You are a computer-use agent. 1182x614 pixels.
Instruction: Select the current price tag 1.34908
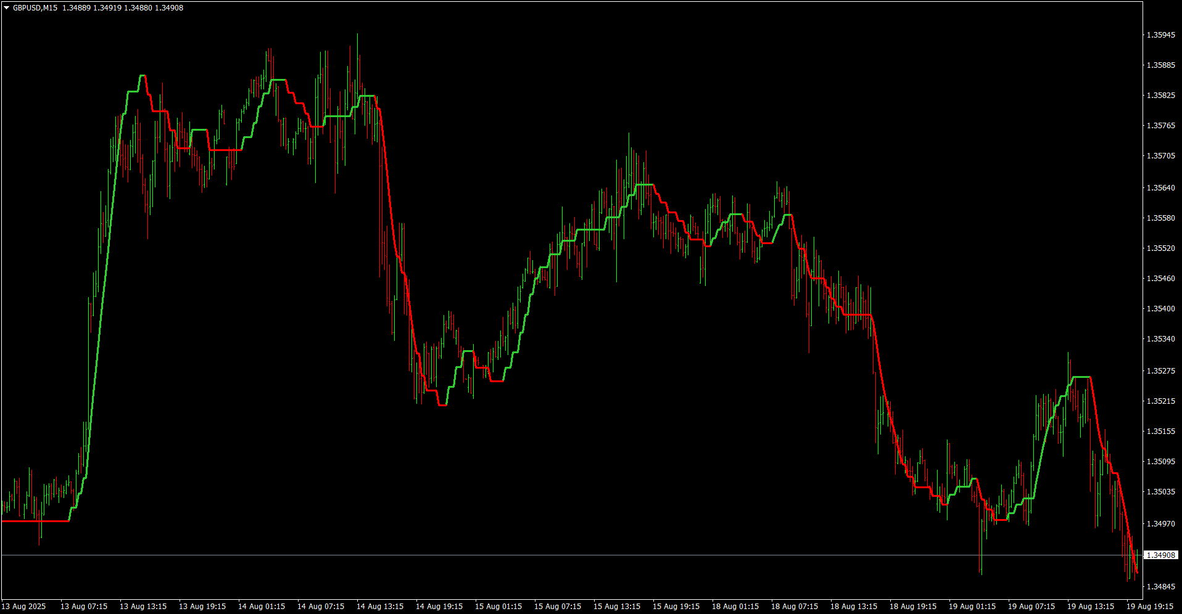[1160, 555]
